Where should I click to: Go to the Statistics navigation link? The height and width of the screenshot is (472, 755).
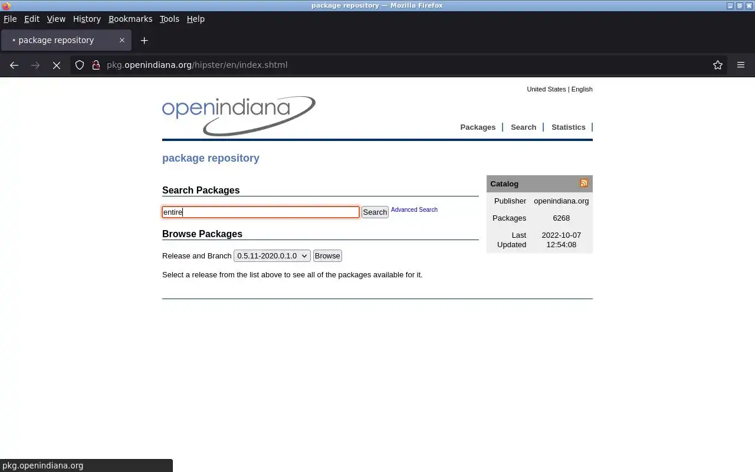[568, 127]
